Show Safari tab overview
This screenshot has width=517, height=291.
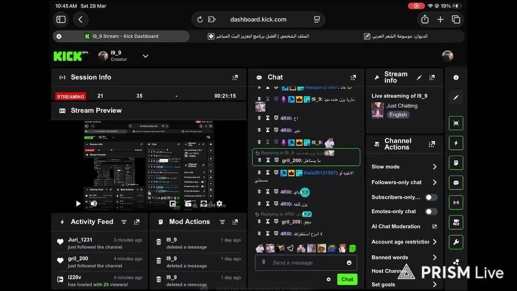click(456, 19)
